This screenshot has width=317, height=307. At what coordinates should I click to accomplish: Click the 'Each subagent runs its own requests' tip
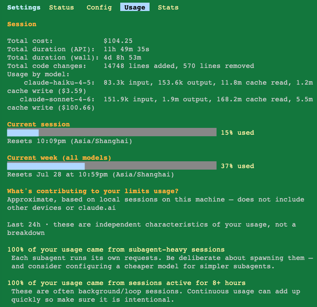pos(162,262)
